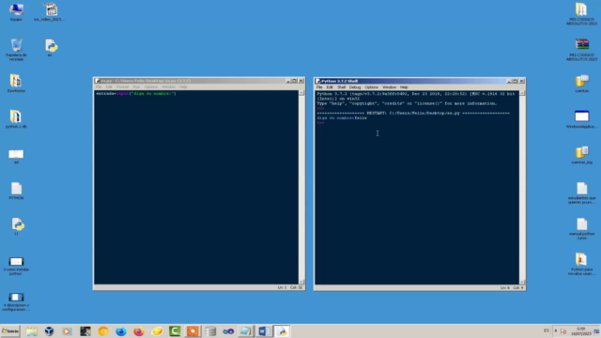Open the Debug menu in Python Shell

click(x=355, y=87)
